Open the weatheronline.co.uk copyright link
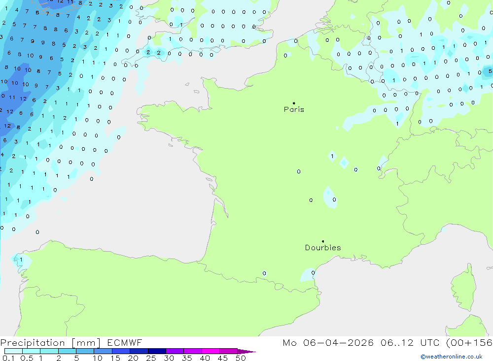493x361 pixels. (x=452, y=357)
